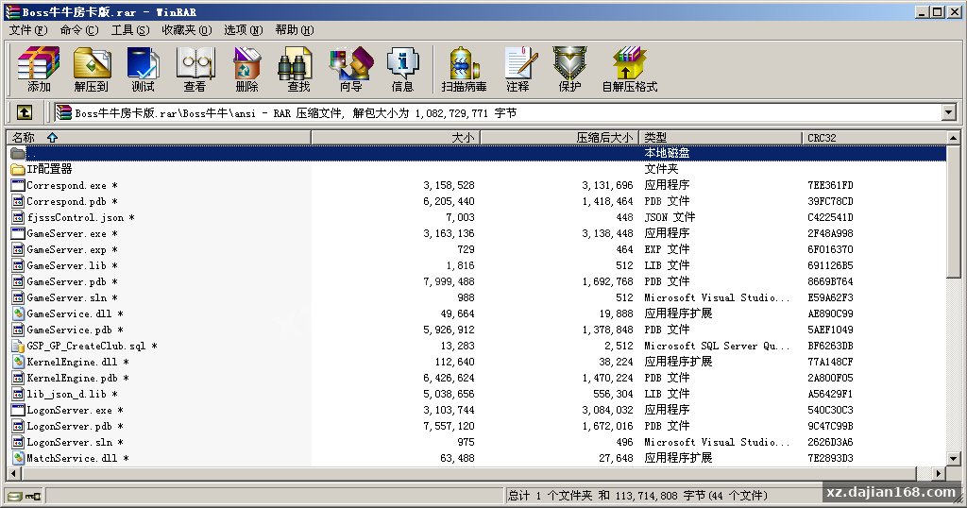
Task: Select the GameServer.lib file name
Action: point(72,265)
